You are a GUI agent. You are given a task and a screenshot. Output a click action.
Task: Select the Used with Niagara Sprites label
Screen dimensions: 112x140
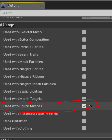click(23, 69)
